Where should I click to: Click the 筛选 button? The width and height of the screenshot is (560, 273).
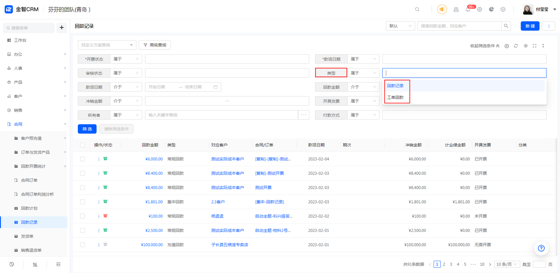(x=87, y=129)
